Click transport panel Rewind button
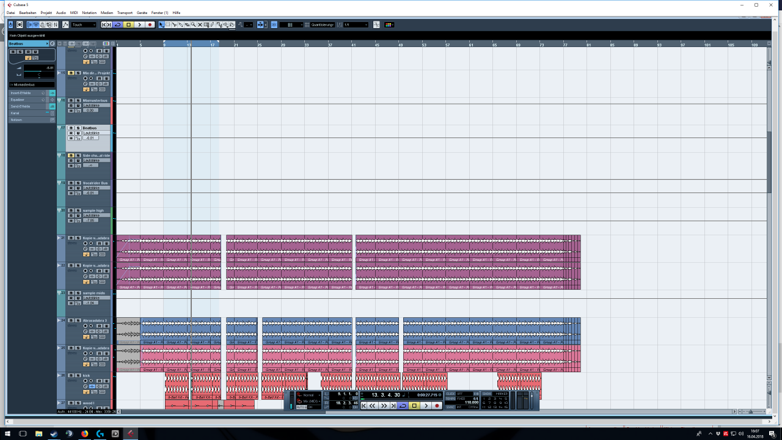 [x=372, y=406]
